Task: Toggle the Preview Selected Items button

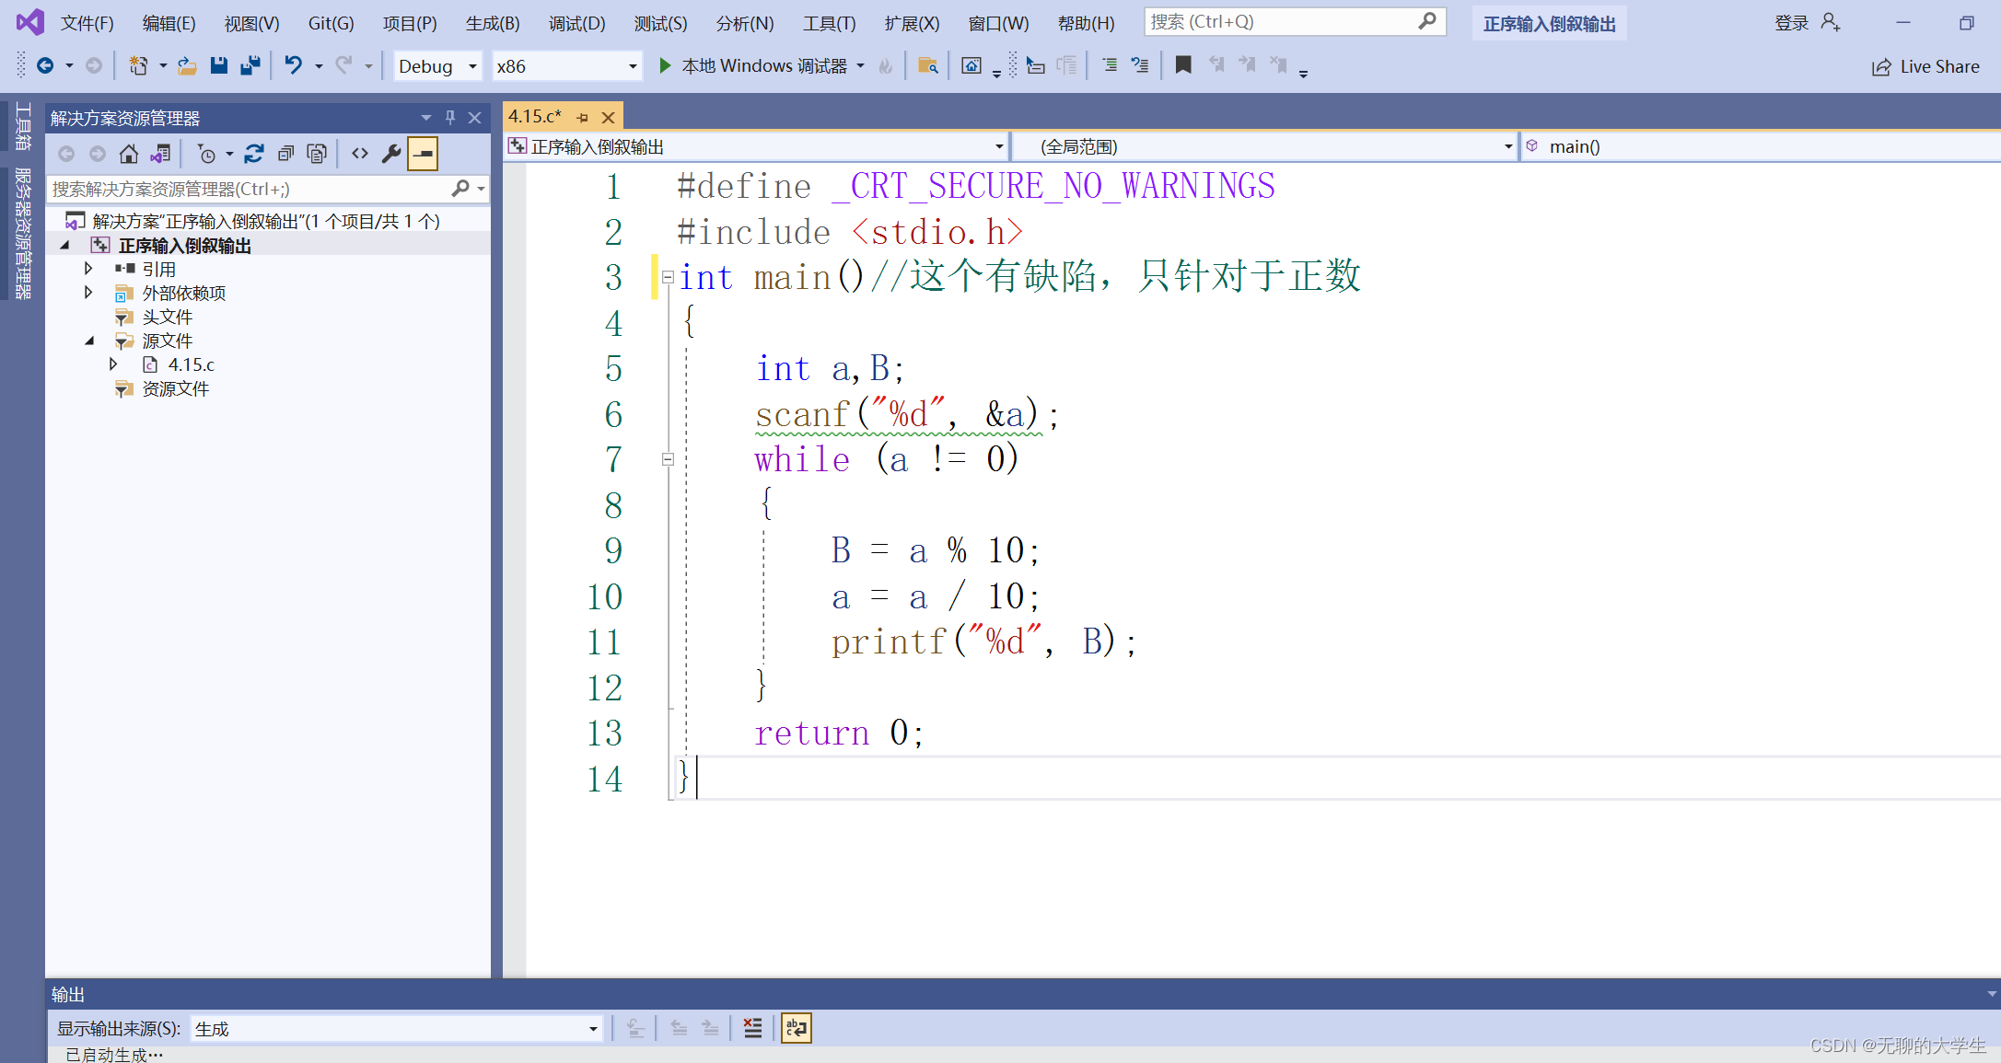Action: coord(423,154)
